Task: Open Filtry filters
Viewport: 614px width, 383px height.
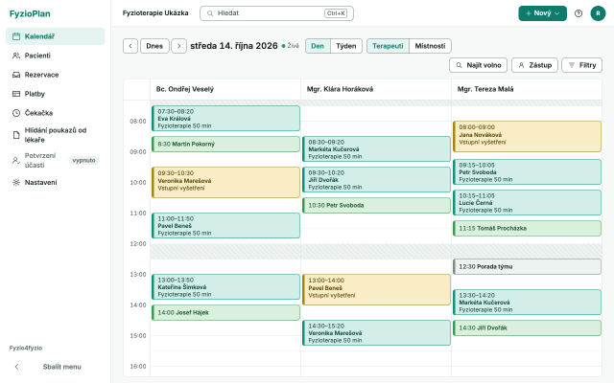Action: [582, 65]
